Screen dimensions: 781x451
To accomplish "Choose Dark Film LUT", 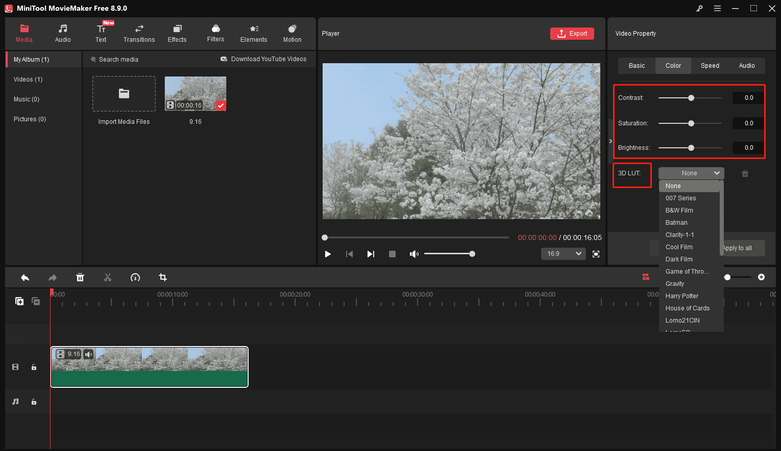I will point(689,259).
